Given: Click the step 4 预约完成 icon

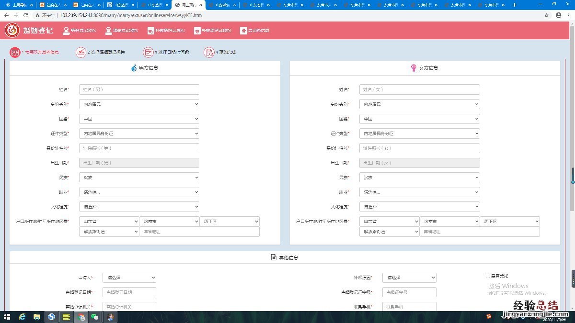Looking at the screenshot, I should point(208,52).
